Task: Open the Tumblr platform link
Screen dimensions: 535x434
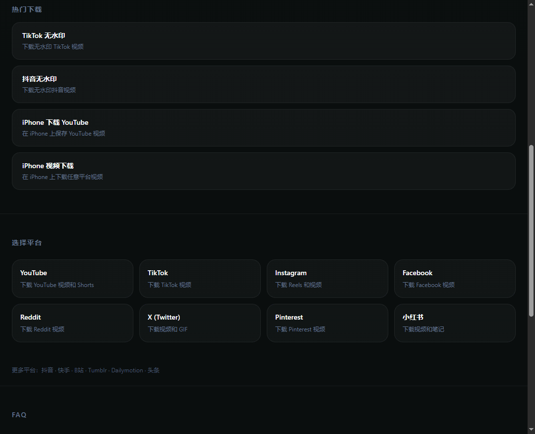Action: 97,370
